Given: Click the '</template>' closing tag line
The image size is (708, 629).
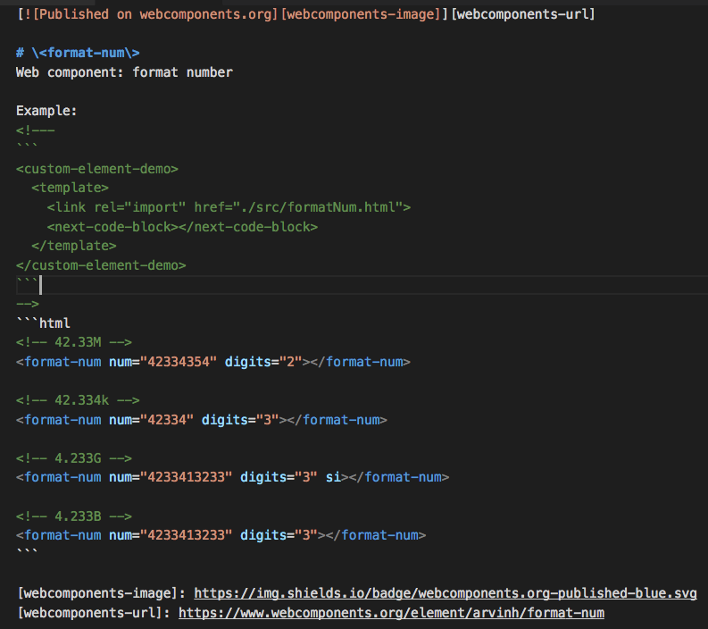Looking at the screenshot, I should pyautogui.click(x=74, y=246).
